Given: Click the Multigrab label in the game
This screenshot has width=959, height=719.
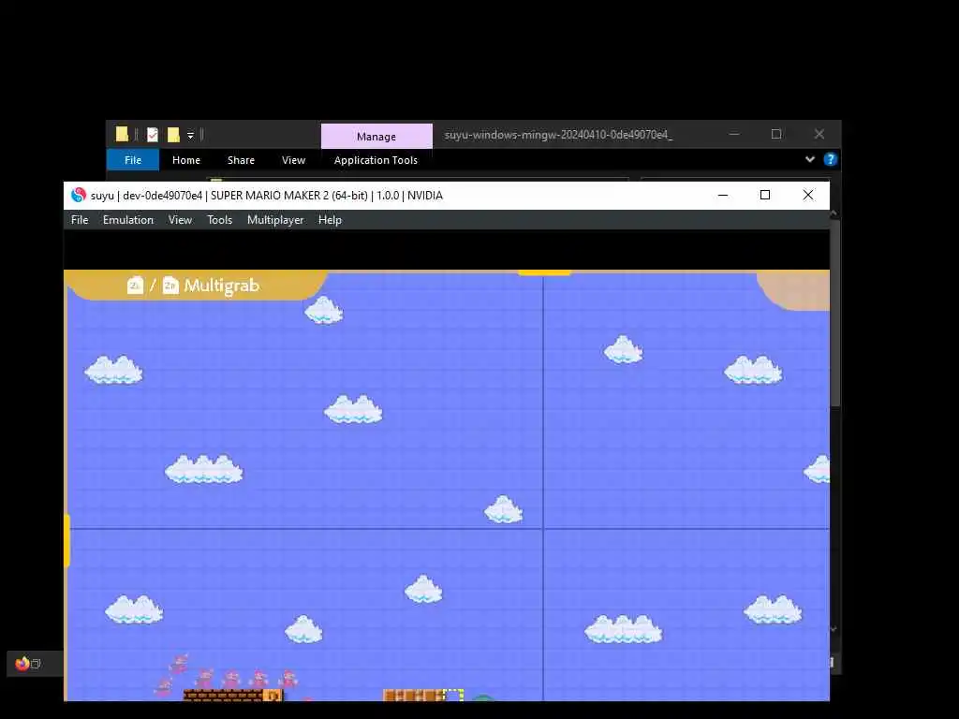Looking at the screenshot, I should pyautogui.click(x=222, y=286).
